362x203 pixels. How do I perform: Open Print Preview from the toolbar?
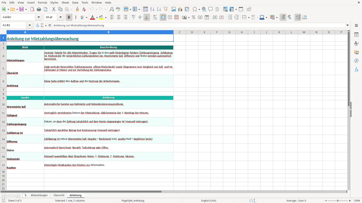coord(45,9)
